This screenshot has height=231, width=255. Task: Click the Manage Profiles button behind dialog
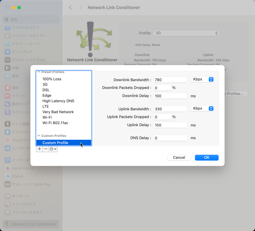point(236,94)
